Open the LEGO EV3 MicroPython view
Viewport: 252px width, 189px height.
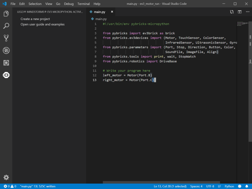click(6, 75)
